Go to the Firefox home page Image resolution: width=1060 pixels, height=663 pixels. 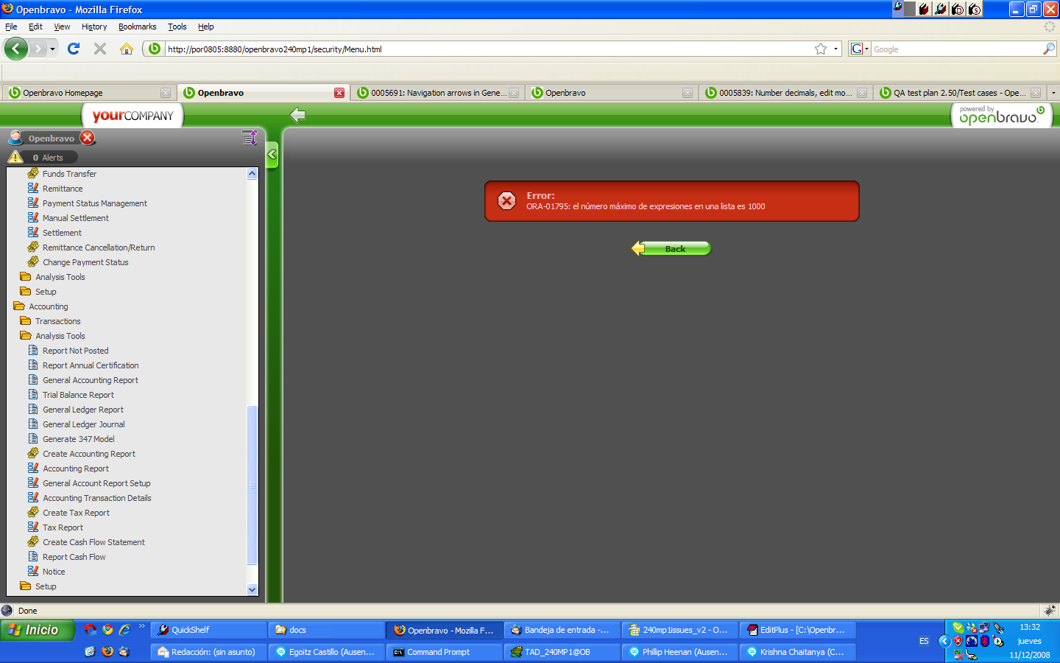coord(127,49)
